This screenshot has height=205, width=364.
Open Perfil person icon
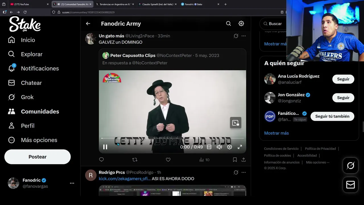click(x=11, y=126)
